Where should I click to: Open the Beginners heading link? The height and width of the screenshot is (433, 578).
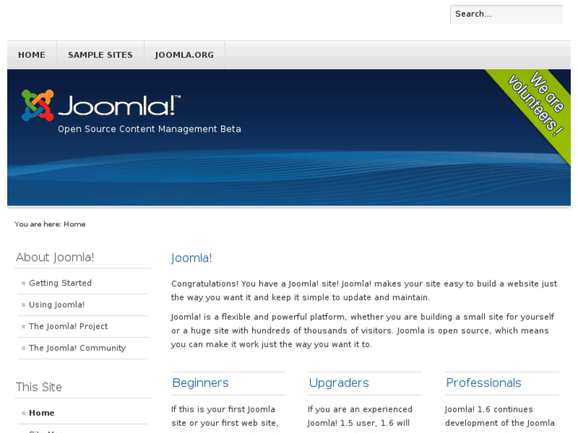pyautogui.click(x=200, y=383)
